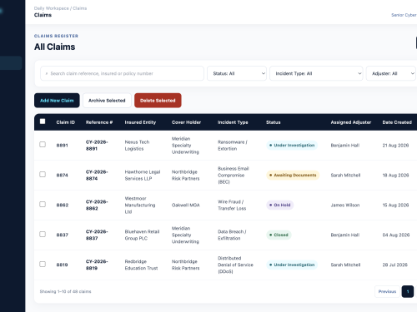Image resolution: width=417 pixels, height=312 pixels.
Task: Click the Archive Selected button
Action: click(107, 101)
